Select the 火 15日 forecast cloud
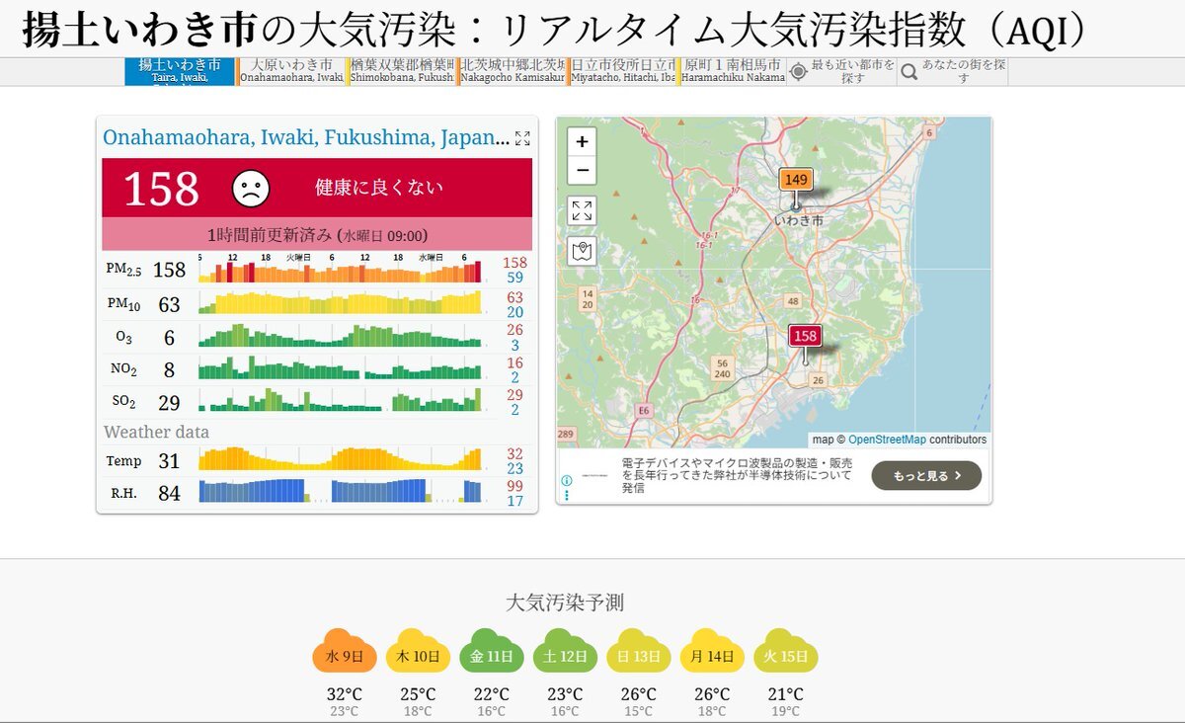The image size is (1185, 723). [x=785, y=653]
